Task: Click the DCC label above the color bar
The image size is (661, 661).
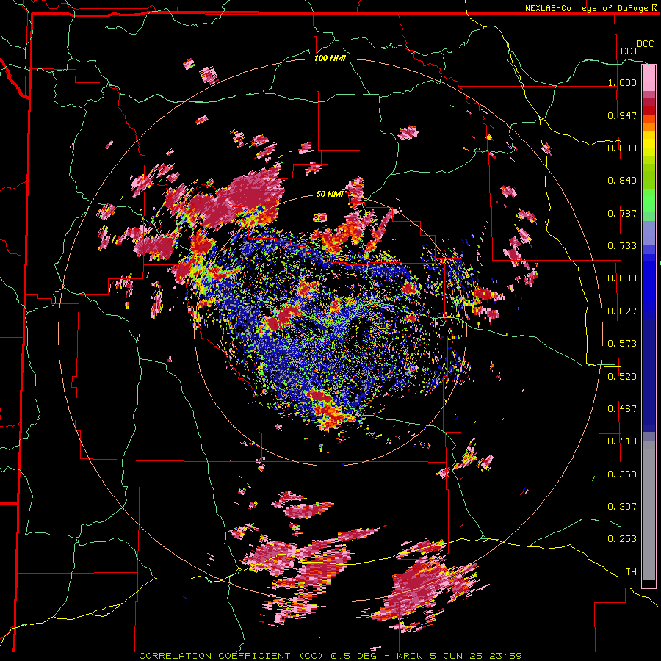Action: 645,44
